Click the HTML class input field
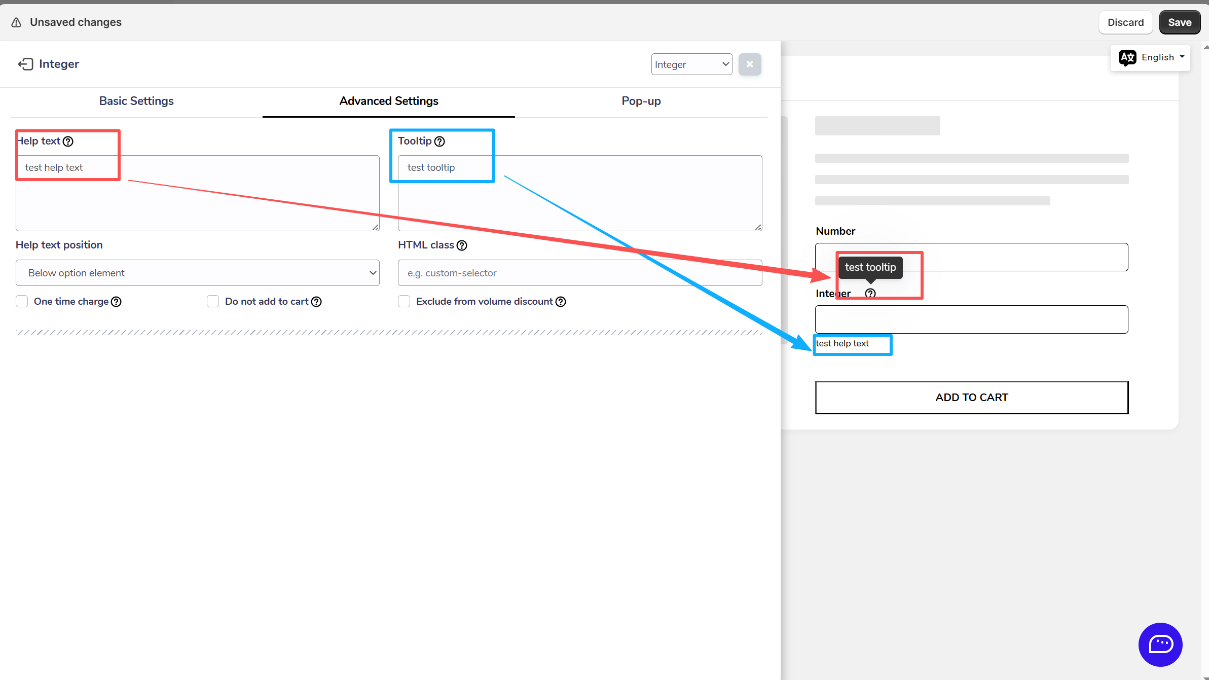Screen dimensions: 1209x680 (x=579, y=273)
